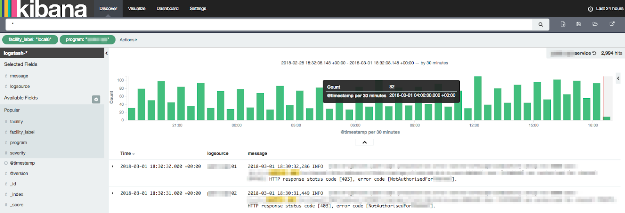The image size is (625, 213).
Task: Click the search magnifier icon
Action: click(x=541, y=25)
